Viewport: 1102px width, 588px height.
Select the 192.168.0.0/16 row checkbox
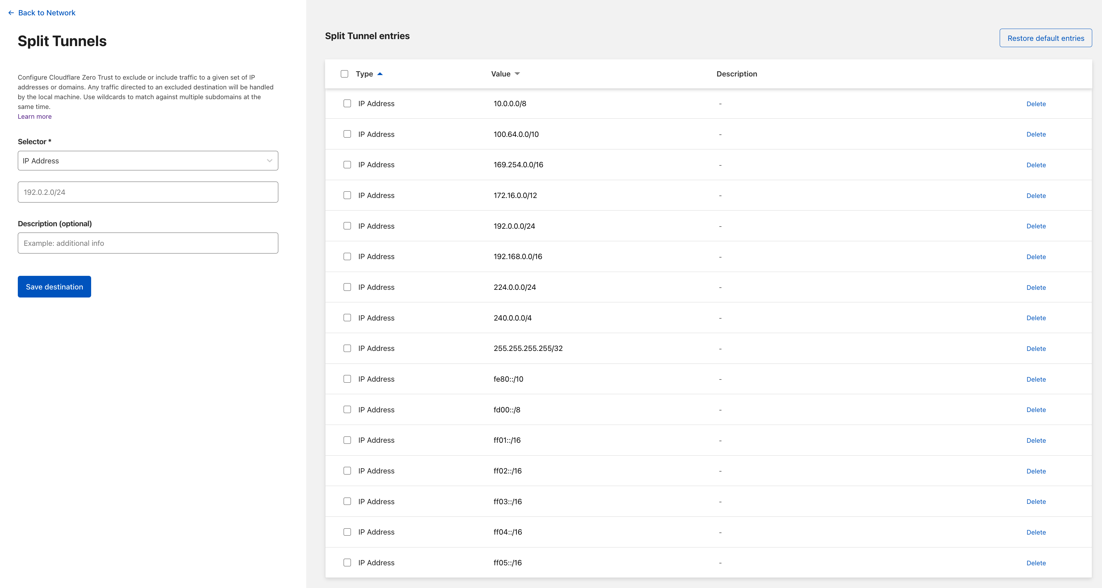(x=347, y=257)
